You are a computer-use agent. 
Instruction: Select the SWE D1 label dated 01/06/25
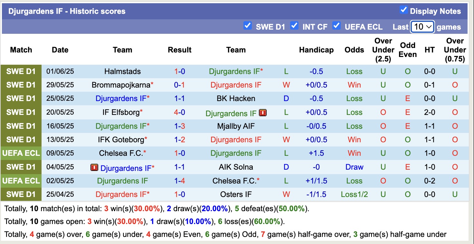[x=21, y=71]
